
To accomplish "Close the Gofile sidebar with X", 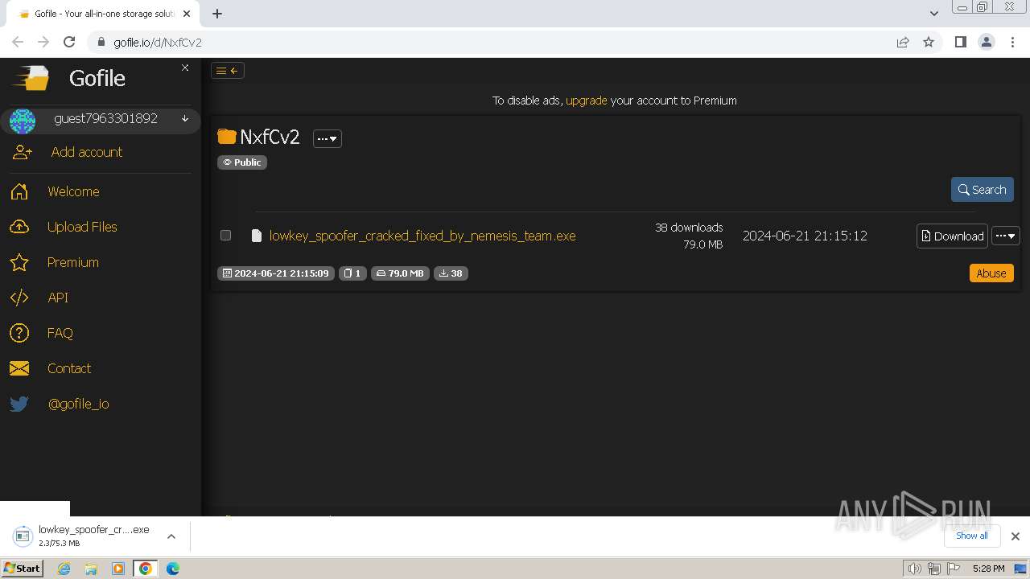I will pyautogui.click(x=185, y=68).
